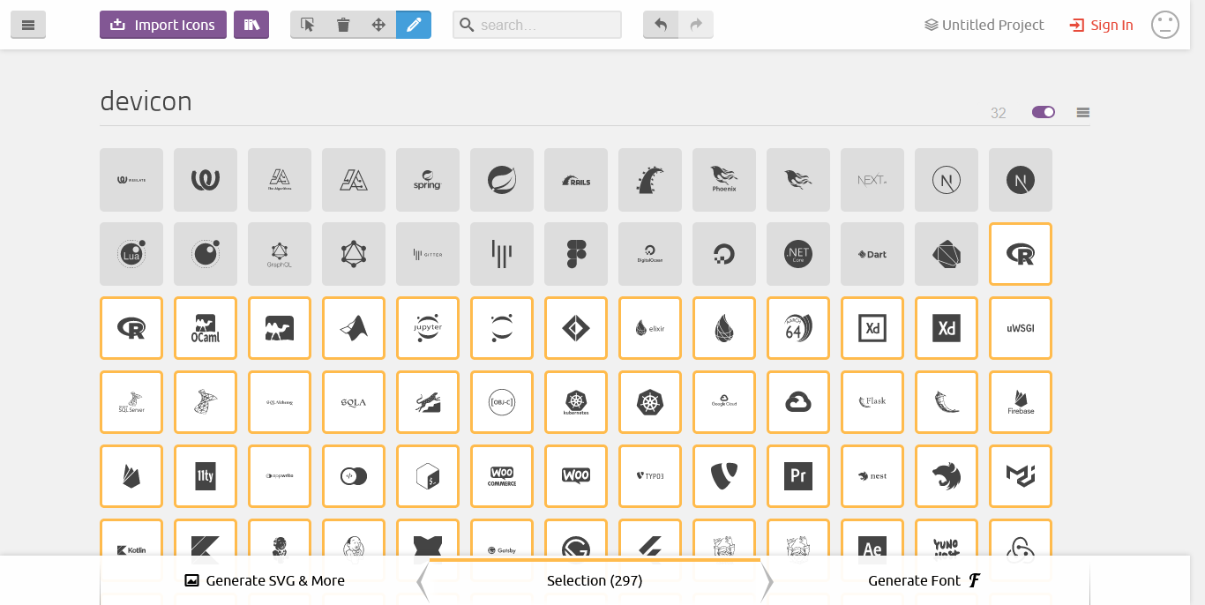Select the NEXT wordmark icon

(x=872, y=180)
